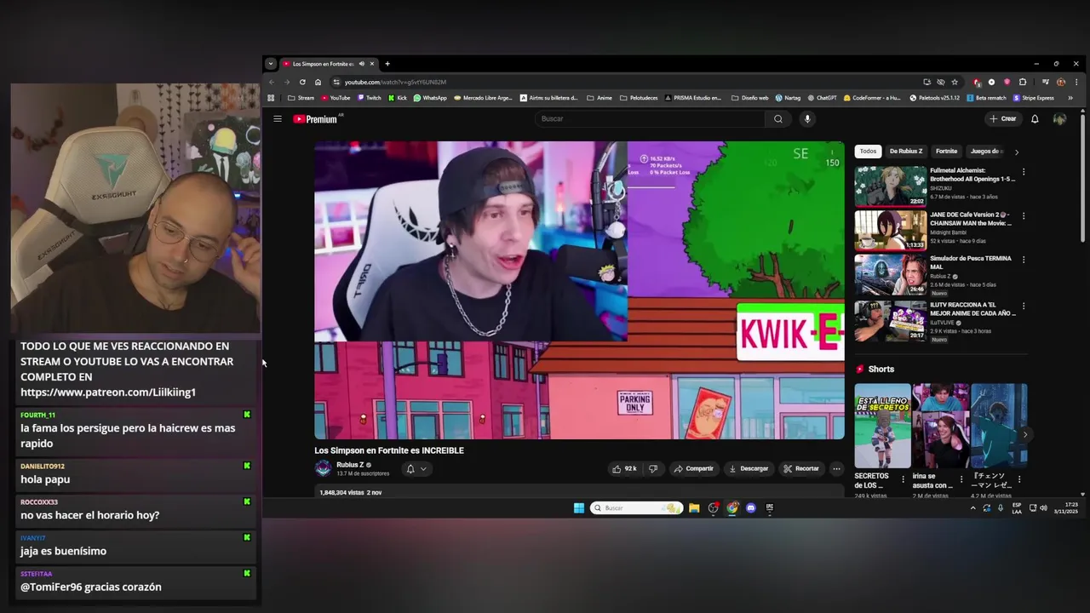The height and width of the screenshot is (613, 1090).
Task: Open the Windows Start menu
Action: (x=579, y=508)
